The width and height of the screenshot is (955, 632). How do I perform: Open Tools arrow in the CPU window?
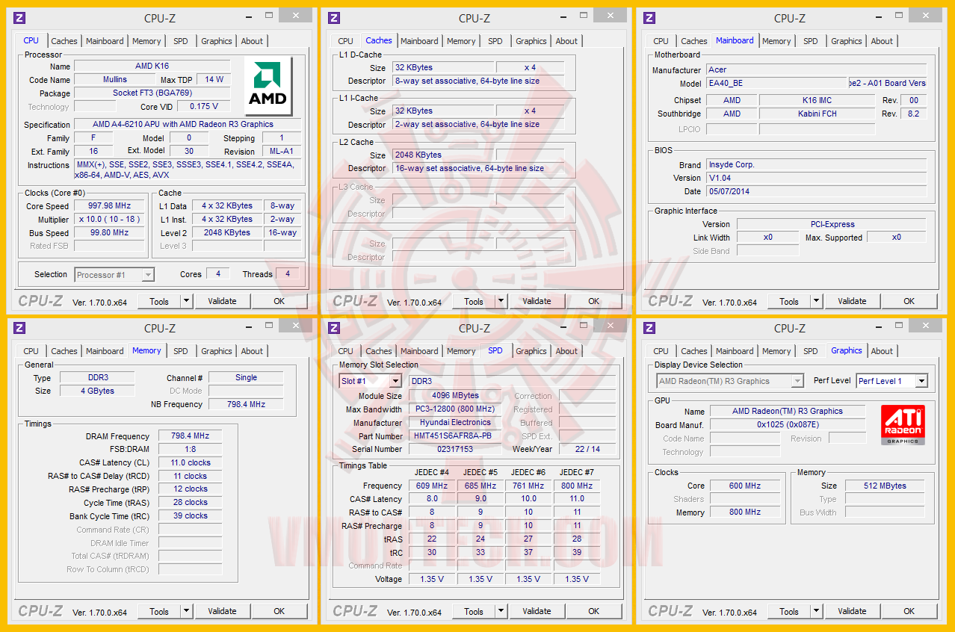[x=187, y=301]
